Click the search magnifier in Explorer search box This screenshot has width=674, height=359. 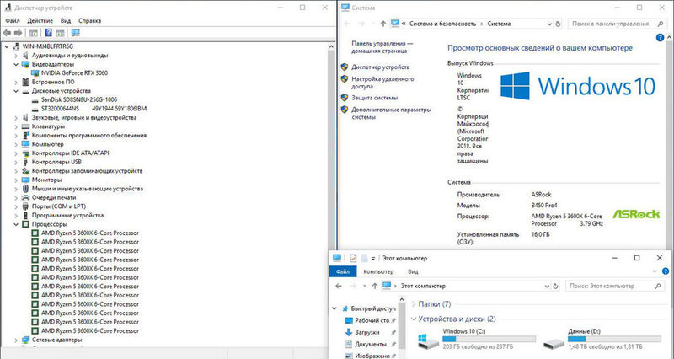(x=658, y=286)
